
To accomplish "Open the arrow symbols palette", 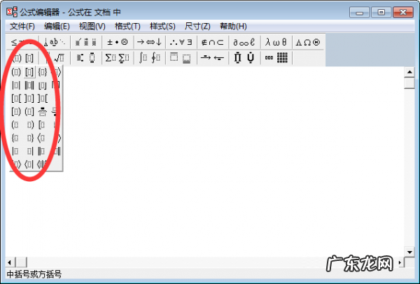I will (x=149, y=42).
